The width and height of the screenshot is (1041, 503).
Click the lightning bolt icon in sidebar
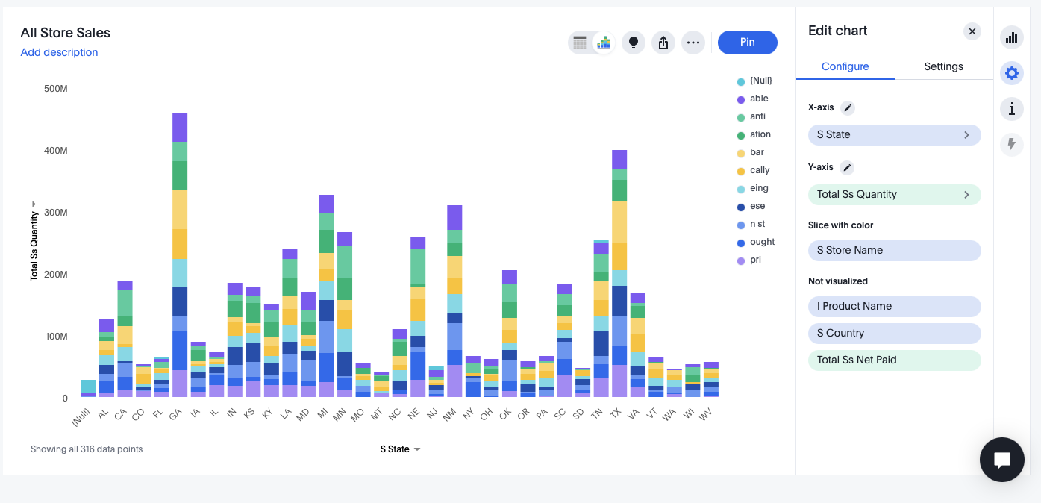point(1011,144)
